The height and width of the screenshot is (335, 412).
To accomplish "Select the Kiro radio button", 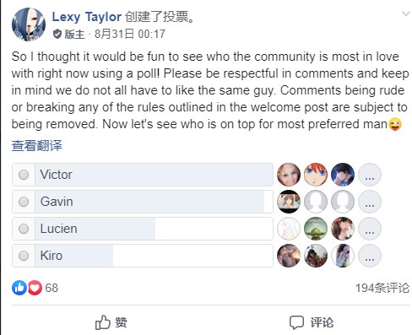I will pos(24,256).
